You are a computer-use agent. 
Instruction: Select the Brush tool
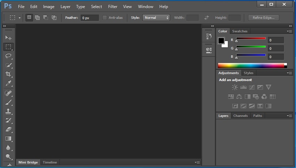pyautogui.click(x=8, y=102)
